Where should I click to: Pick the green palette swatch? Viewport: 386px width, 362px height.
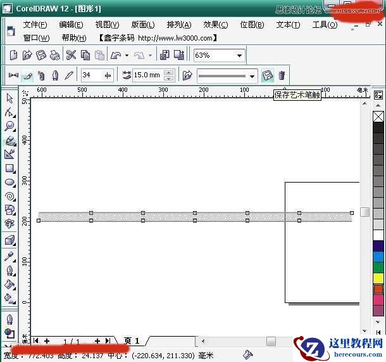pyautogui.click(x=378, y=268)
